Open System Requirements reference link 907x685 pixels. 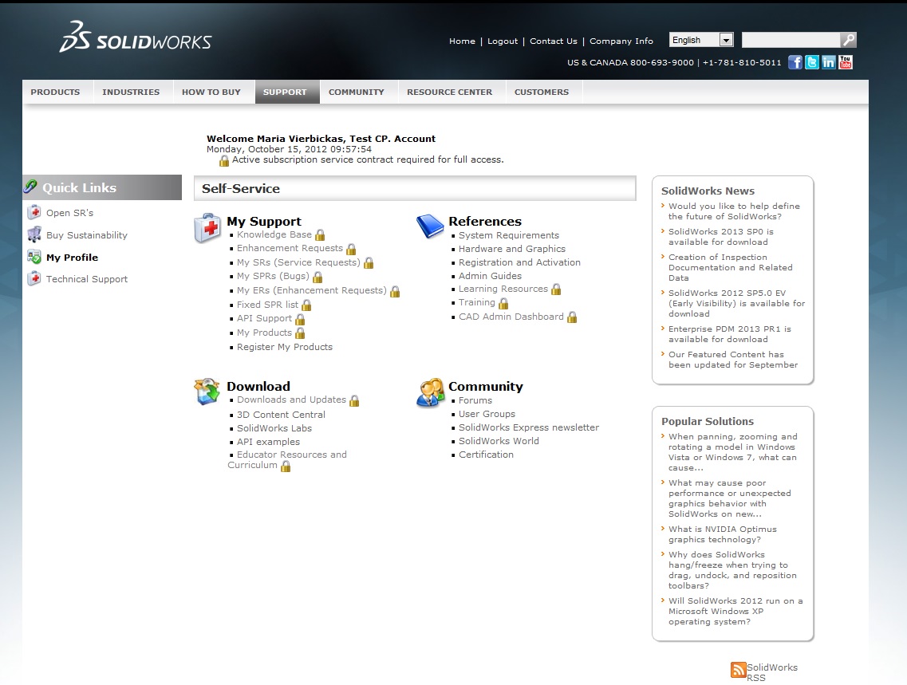click(x=509, y=236)
